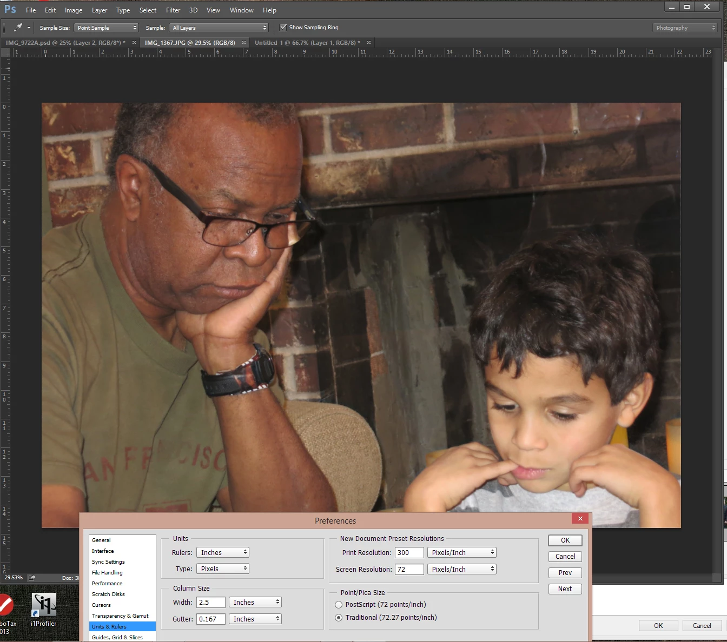727x642 pixels.
Task: Close the Preferences dialog with red X
Action: (x=580, y=519)
